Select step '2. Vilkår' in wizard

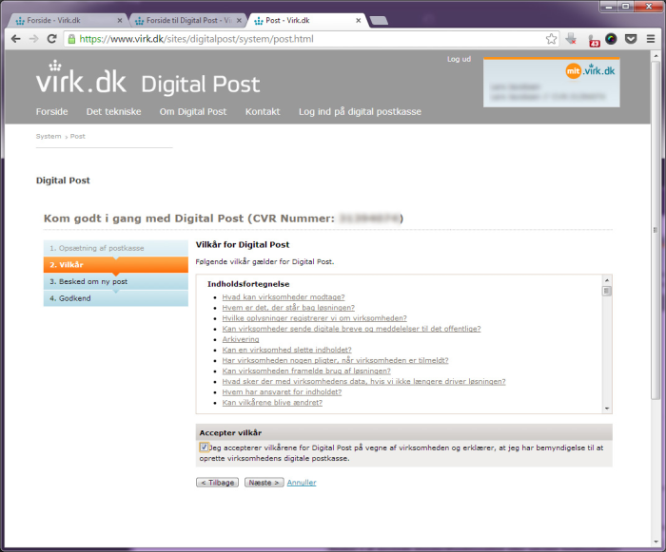tap(115, 265)
